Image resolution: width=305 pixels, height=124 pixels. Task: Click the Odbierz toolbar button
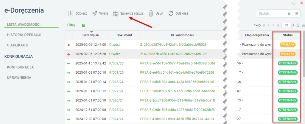77,13
